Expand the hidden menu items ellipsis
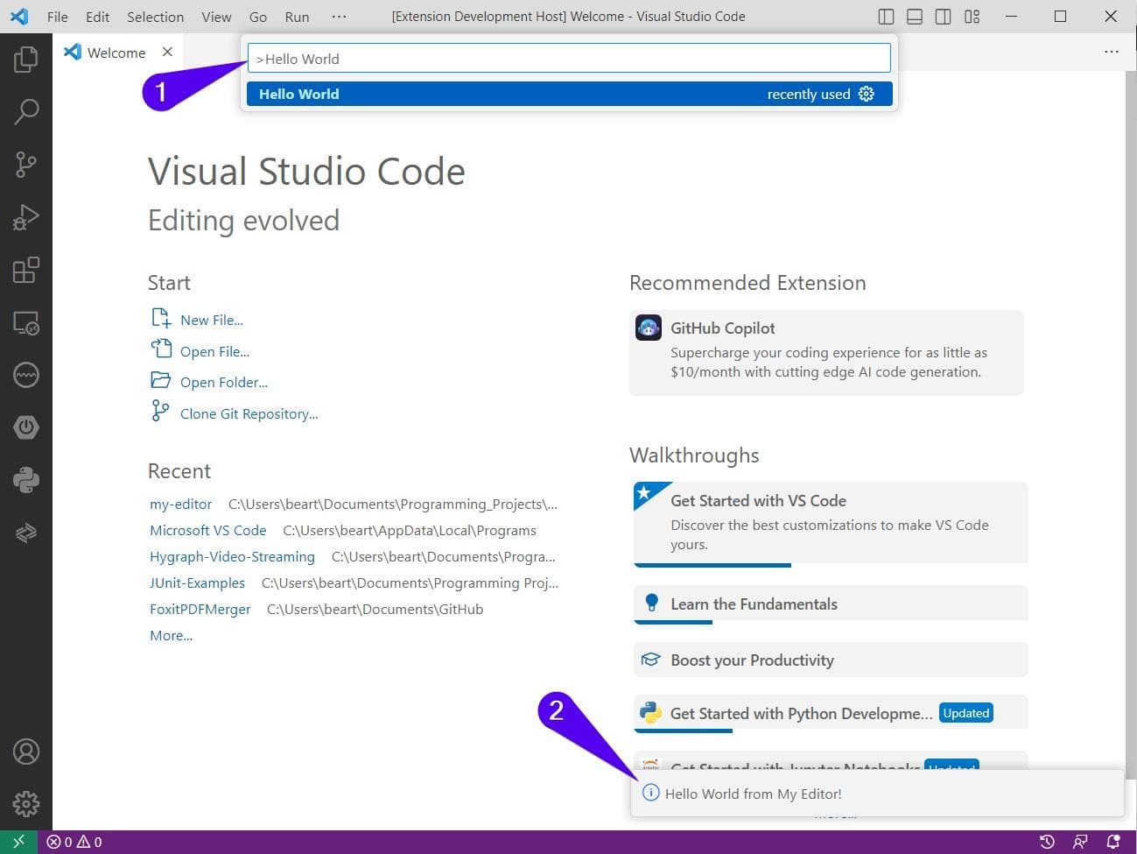This screenshot has width=1137, height=854. point(340,17)
